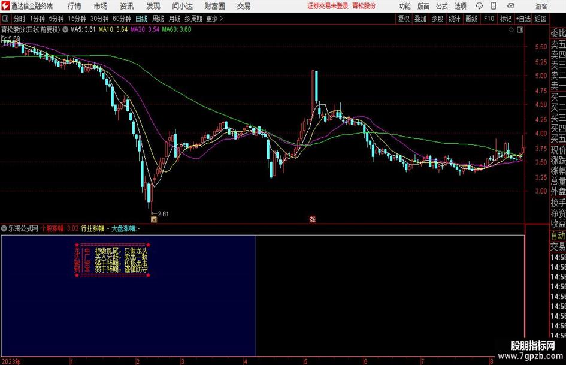Viewport: 566px width, 365px height.
Task: Click the 叠加 overlay button
Action: (420, 19)
